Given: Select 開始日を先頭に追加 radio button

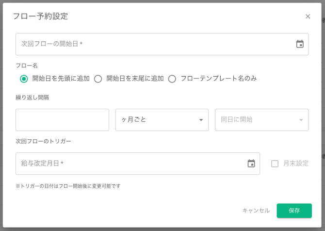Looking at the screenshot, I should pos(24,79).
